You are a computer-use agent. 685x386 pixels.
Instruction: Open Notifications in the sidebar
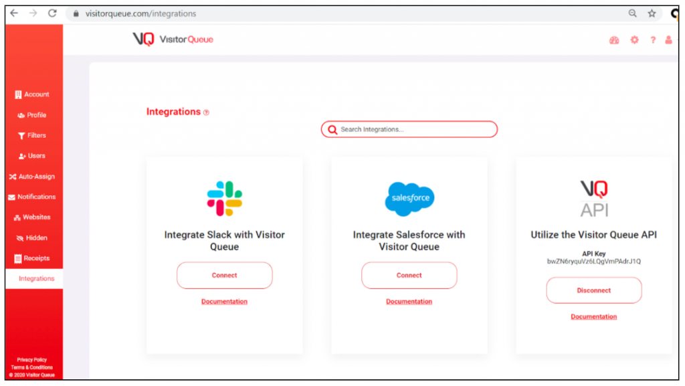[32, 197]
